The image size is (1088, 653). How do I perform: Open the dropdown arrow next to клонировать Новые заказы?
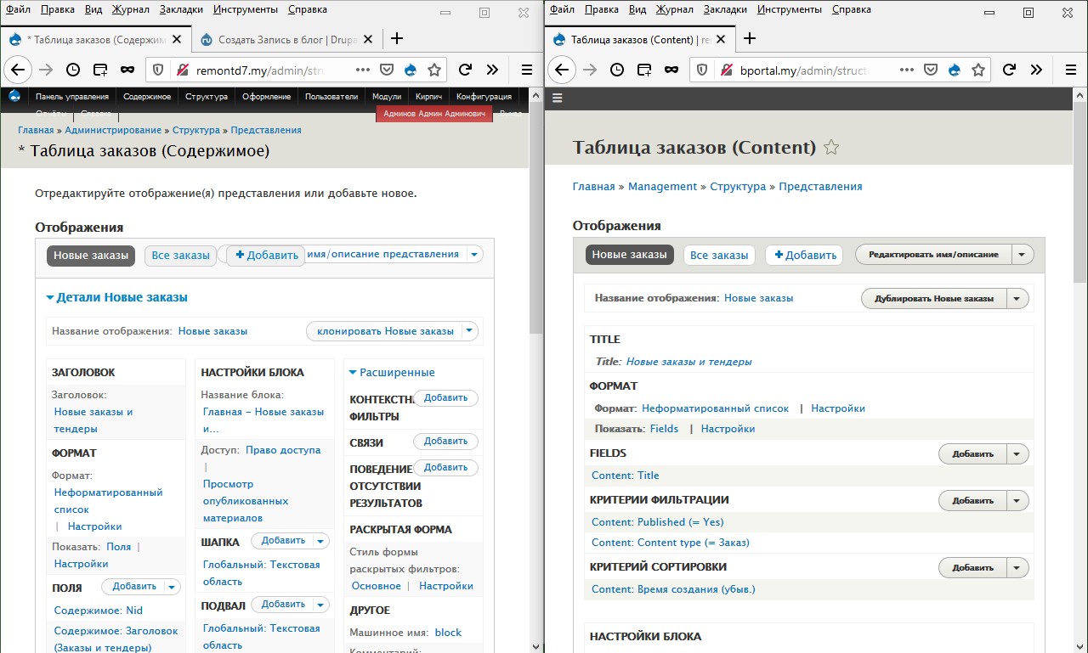(x=470, y=331)
